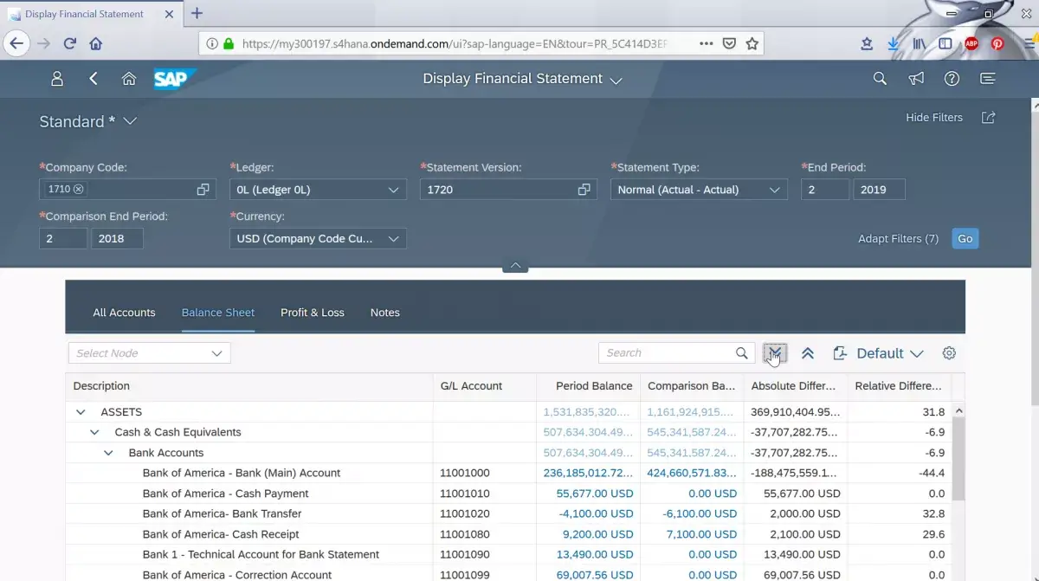Click the G/L Account column header

(484, 386)
